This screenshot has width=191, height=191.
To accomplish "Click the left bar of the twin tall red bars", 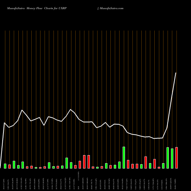I will [84, 162].
